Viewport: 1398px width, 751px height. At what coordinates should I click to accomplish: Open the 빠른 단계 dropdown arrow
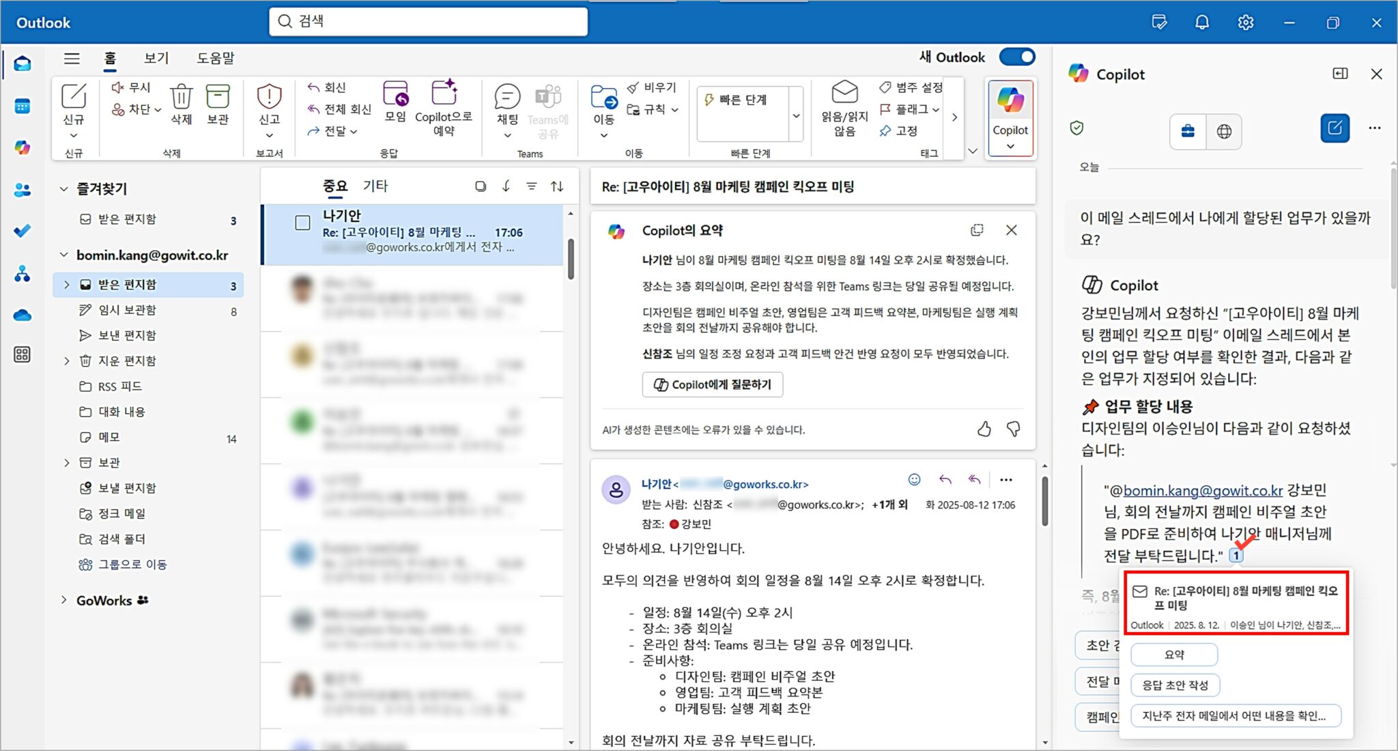tap(796, 115)
